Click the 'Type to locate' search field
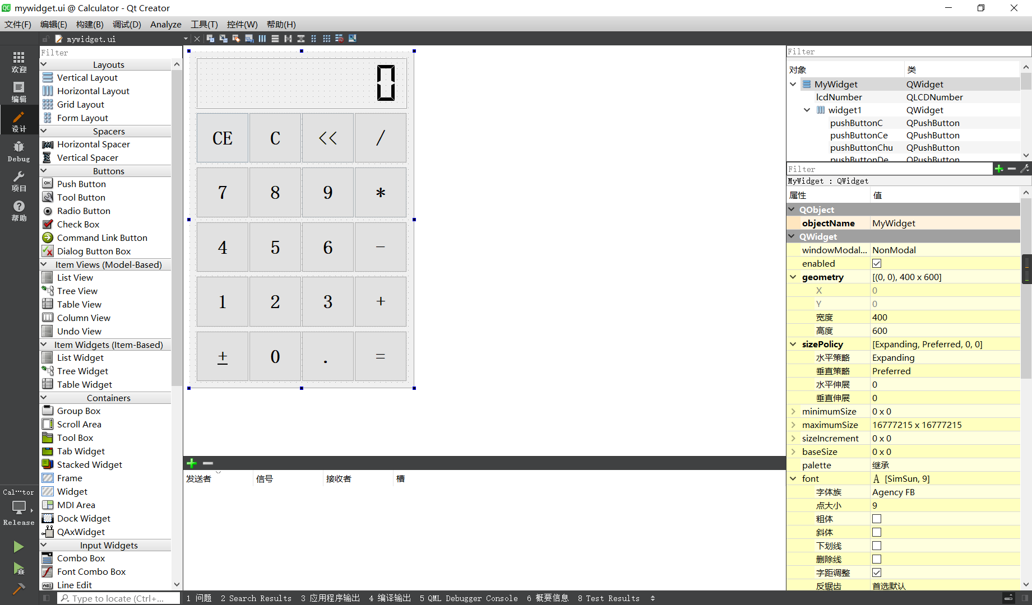This screenshot has width=1032, height=605. 119,598
